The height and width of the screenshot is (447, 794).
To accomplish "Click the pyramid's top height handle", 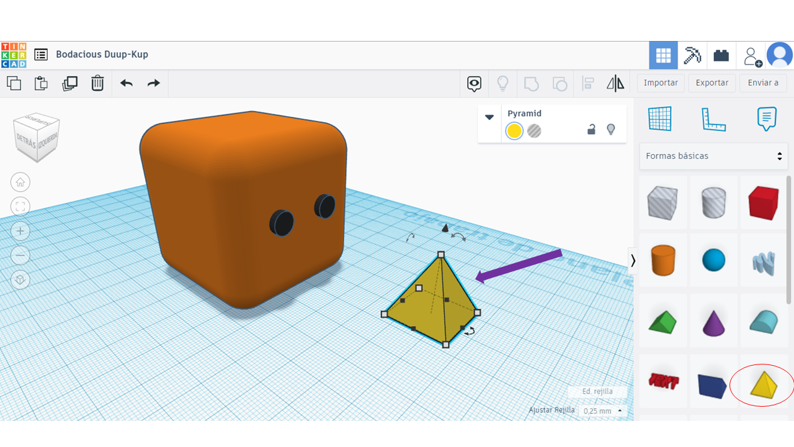I will (x=441, y=255).
